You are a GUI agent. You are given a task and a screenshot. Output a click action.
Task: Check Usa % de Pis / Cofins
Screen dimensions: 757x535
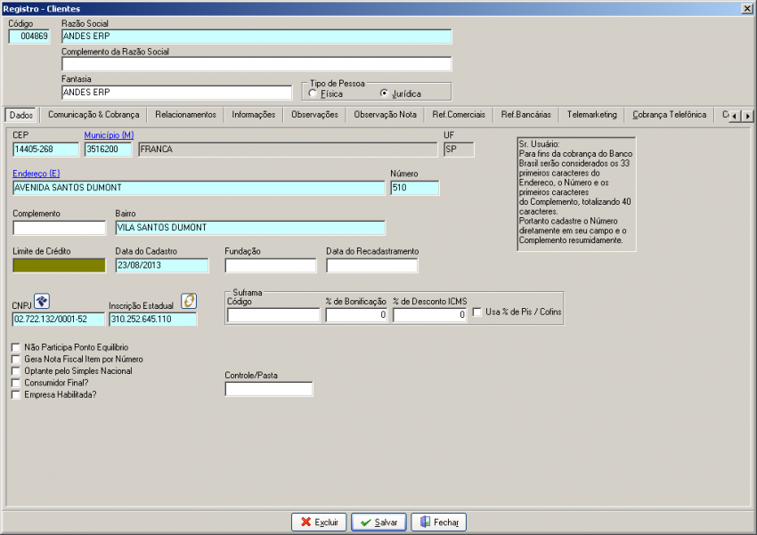pyautogui.click(x=477, y=312)
